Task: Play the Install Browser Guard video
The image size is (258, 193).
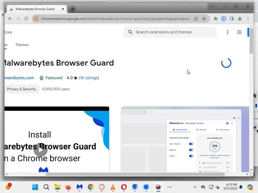Action: click(x=41, y=150)
